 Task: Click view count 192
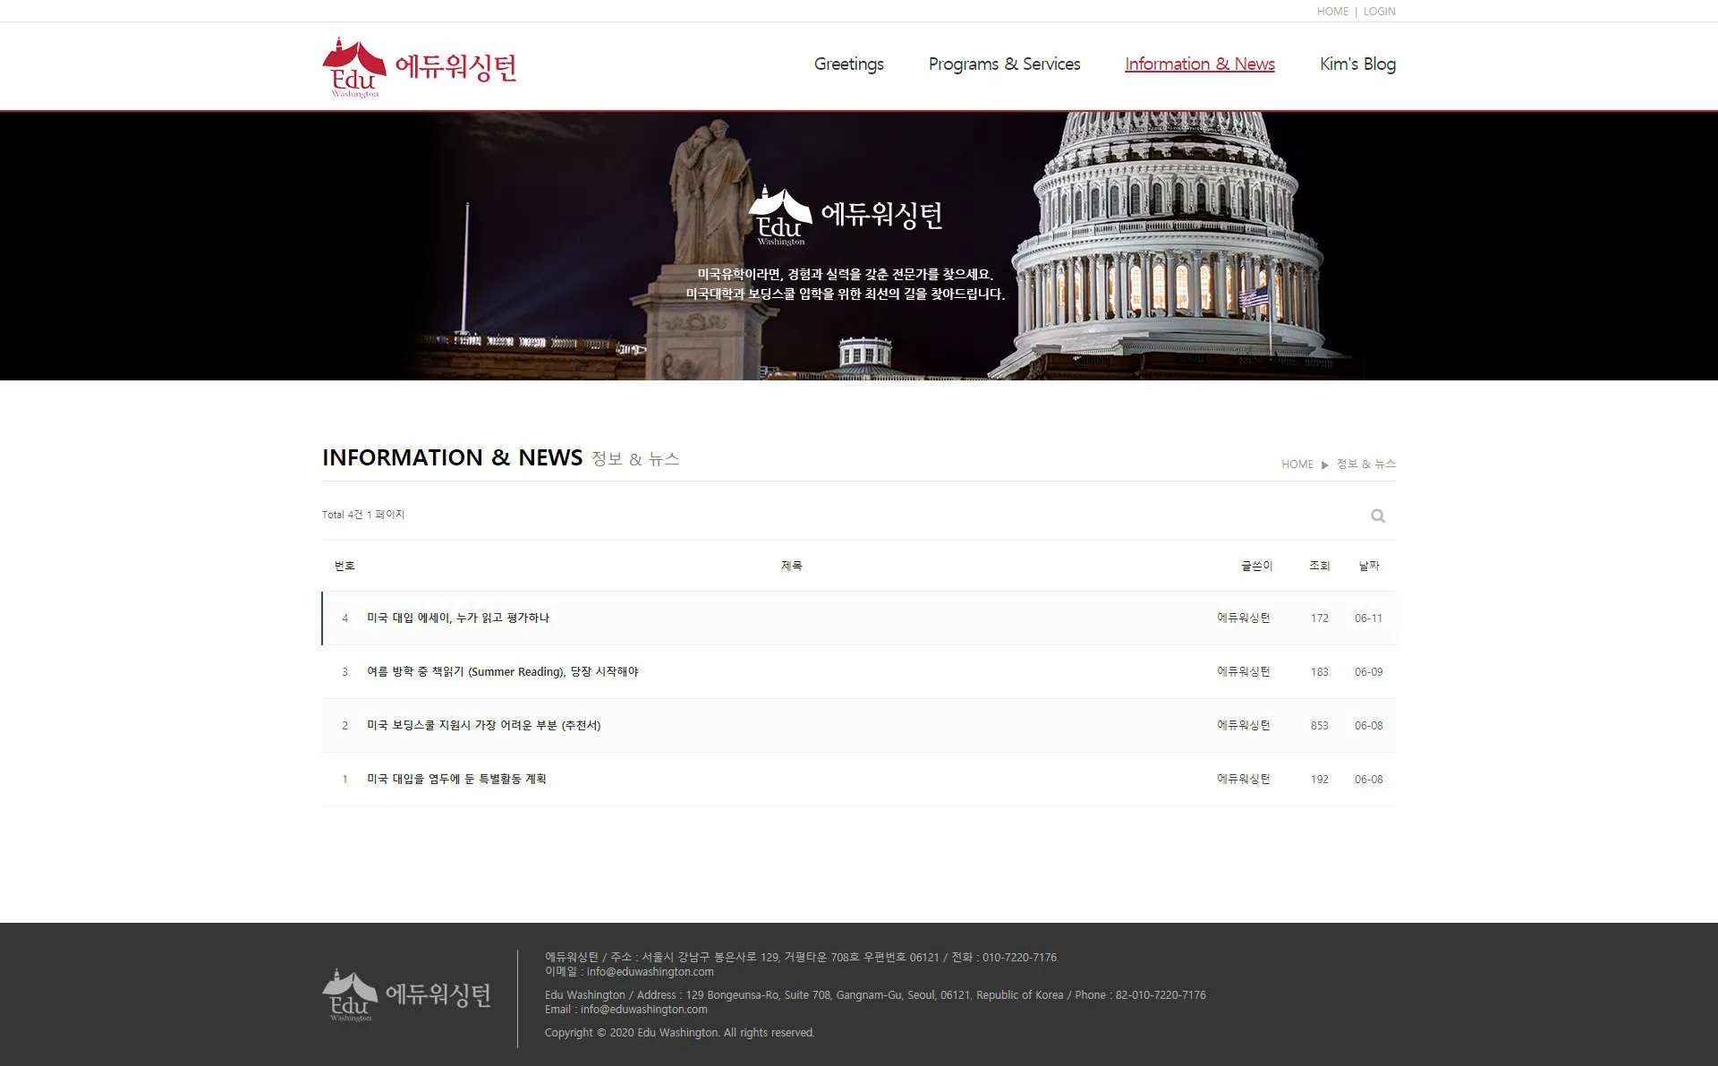tap(1320, 780)
